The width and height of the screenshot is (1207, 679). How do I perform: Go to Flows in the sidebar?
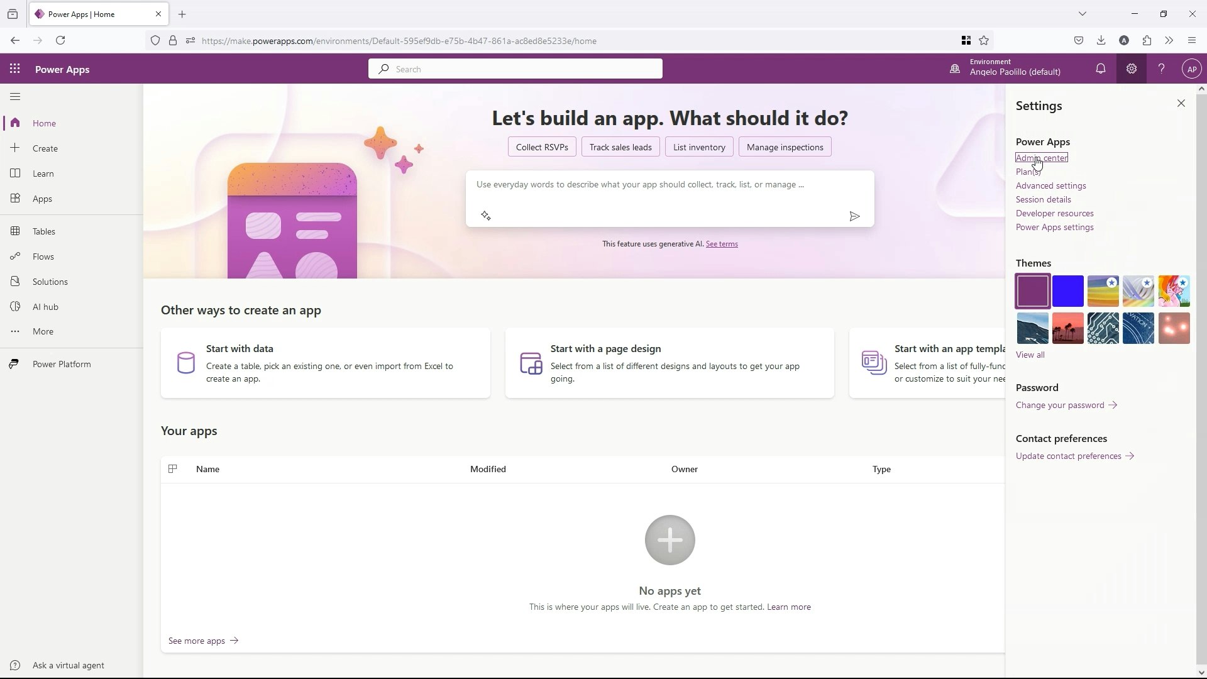43,257
